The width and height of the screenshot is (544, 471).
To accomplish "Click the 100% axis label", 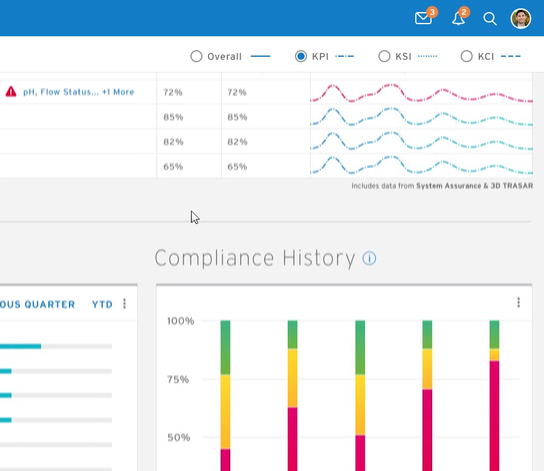I will (x=180, y=321).
